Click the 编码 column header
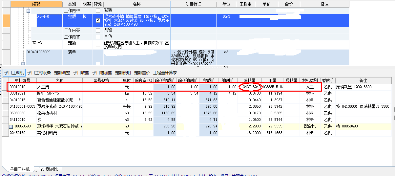 pos(36,4)
